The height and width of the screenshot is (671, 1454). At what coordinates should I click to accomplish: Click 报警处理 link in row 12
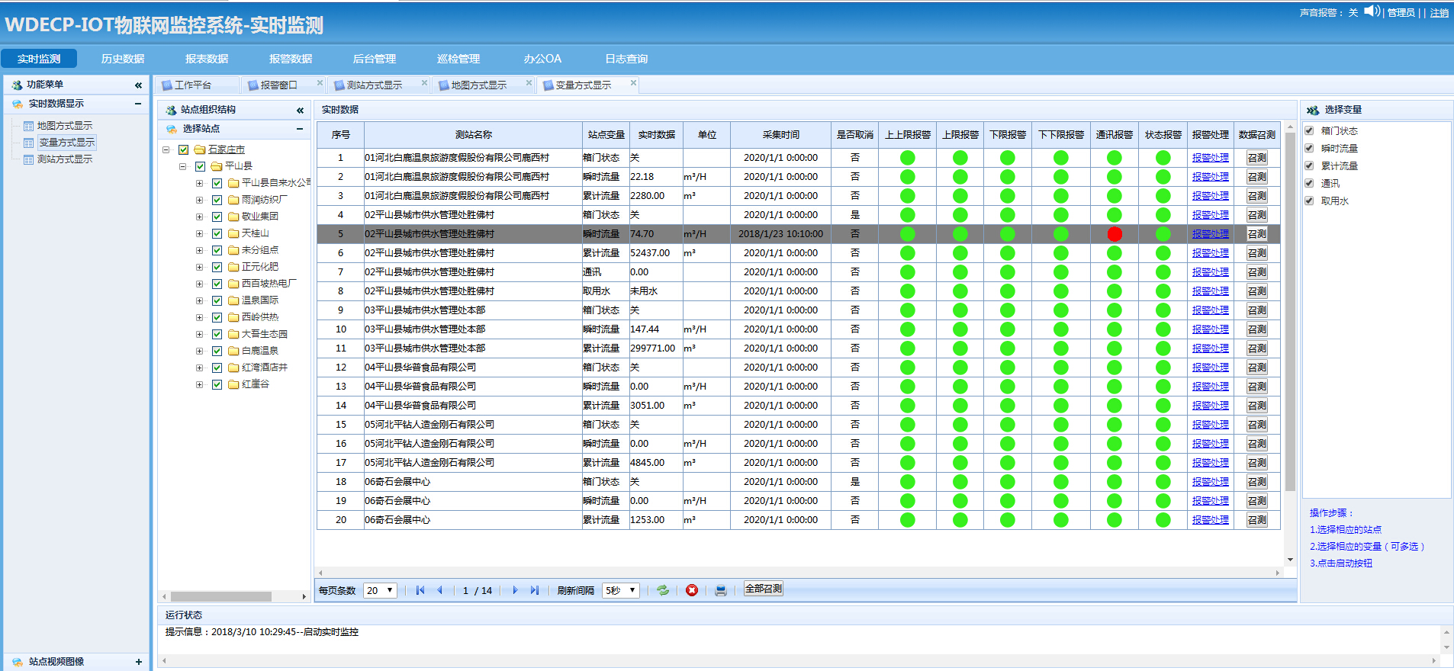coord(1211,368)
